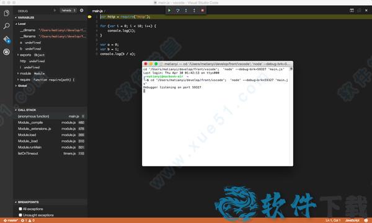This screenshot has height=223, width=372.
Task: Click the Terminal window title bar
Action: tap(218, 64)
